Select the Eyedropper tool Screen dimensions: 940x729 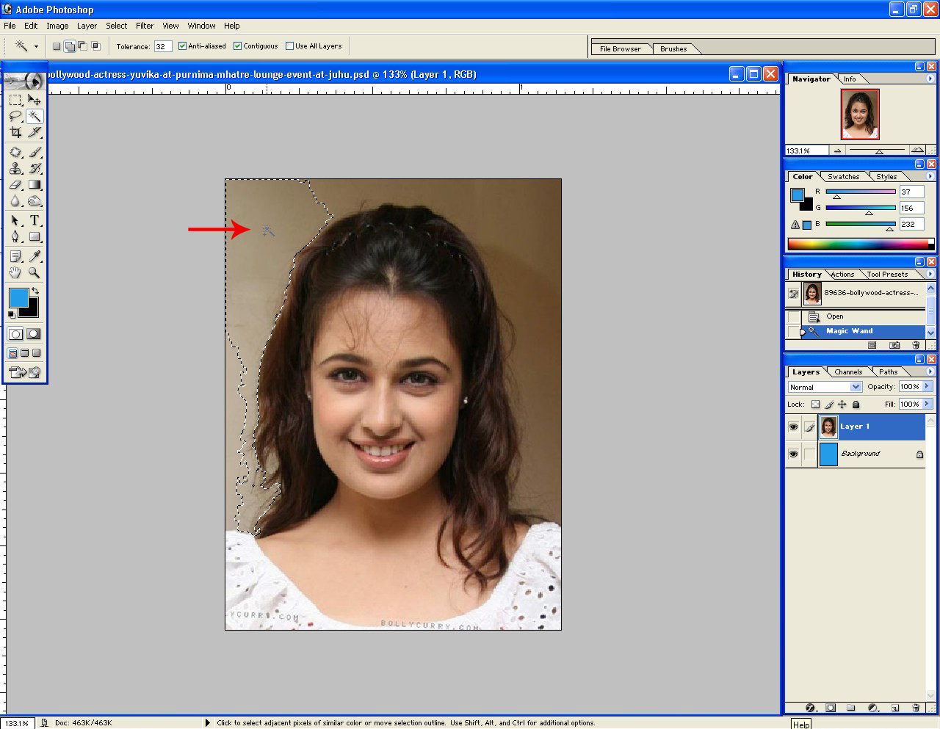coord(35,256)
